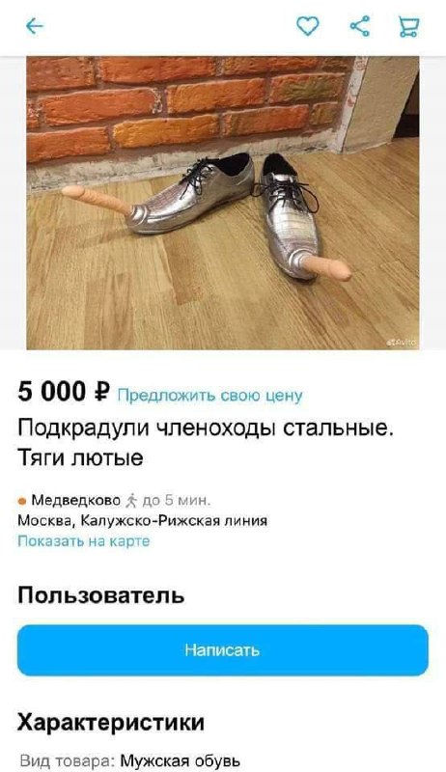Viewport: 446px width, 772px height.
Task: Click the ruble sign next to price
Action: point(101,393)
